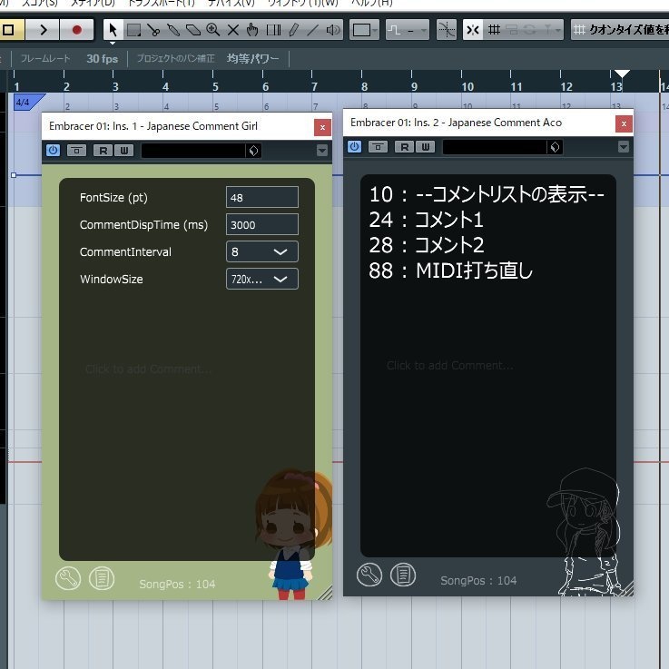This screenshot has width=669, height=669.
Task: Select the Zoom magnifier tool
Action: pos(213,30)
